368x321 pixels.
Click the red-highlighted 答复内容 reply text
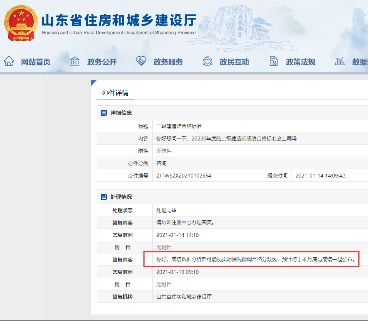coord(255,259)
